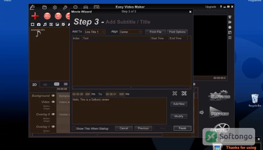Screen dimensions: 263x150
Task: Open the red LRC lyric maker button
Action: (58, 16)
